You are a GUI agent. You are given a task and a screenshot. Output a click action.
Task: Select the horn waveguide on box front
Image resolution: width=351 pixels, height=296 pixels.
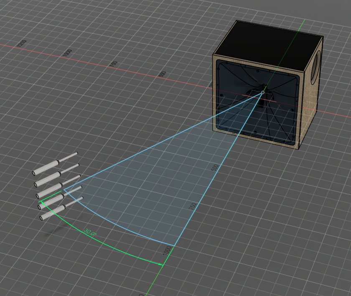point(257,102)
